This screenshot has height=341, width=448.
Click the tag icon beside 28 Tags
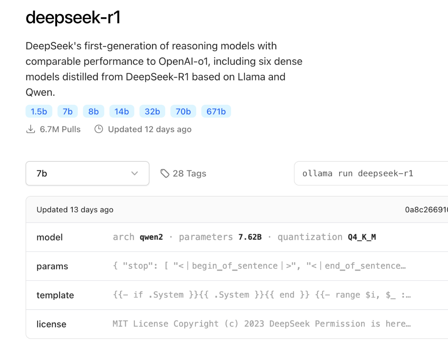[165, 173]
